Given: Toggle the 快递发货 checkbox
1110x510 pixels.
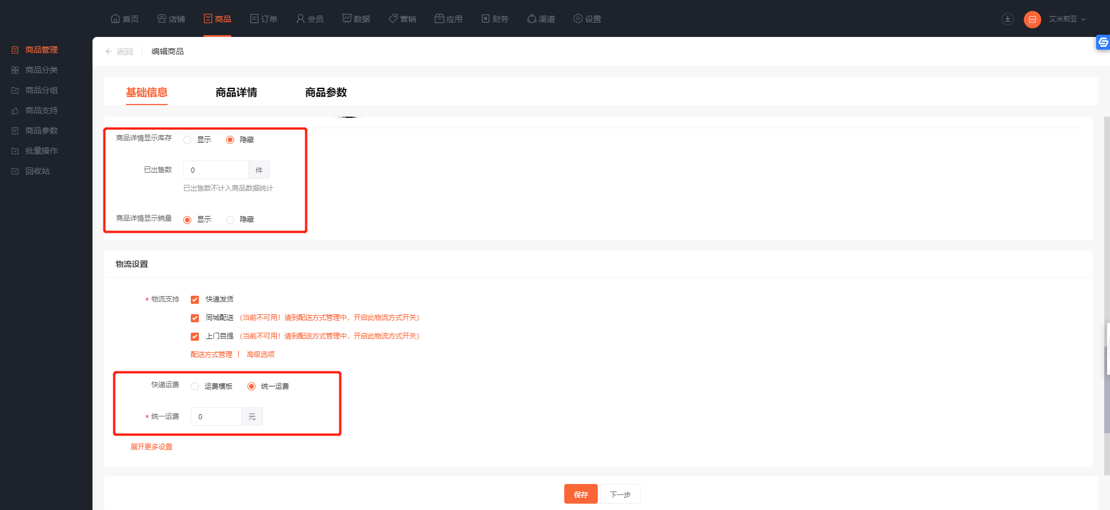Looking at the screenshot, I should [195, 300].
